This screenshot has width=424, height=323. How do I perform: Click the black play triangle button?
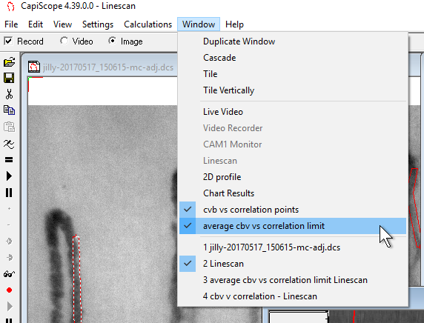[x=9, y=176]
